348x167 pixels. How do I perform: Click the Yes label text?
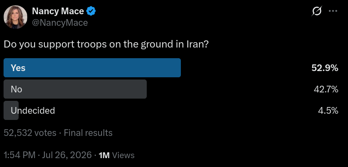18,68
